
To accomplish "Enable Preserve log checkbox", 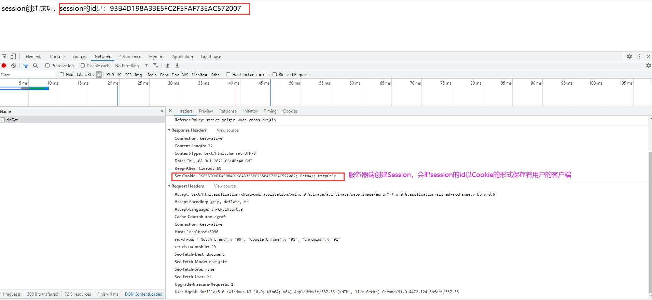I will 47,65.
